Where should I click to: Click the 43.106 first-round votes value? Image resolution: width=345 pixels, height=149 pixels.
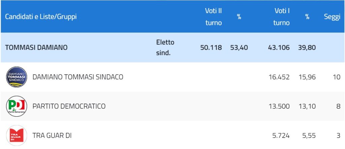point(279,48)
